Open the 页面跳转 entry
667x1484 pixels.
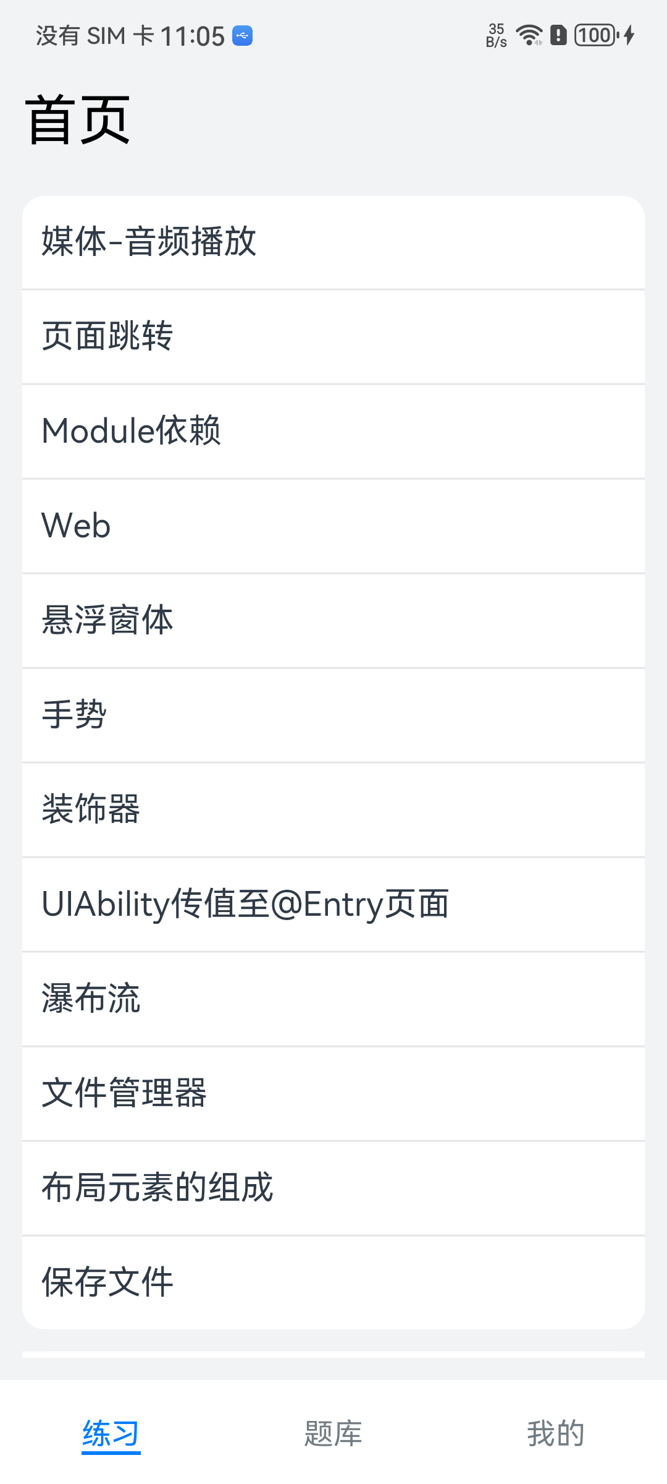pos(333,337)
